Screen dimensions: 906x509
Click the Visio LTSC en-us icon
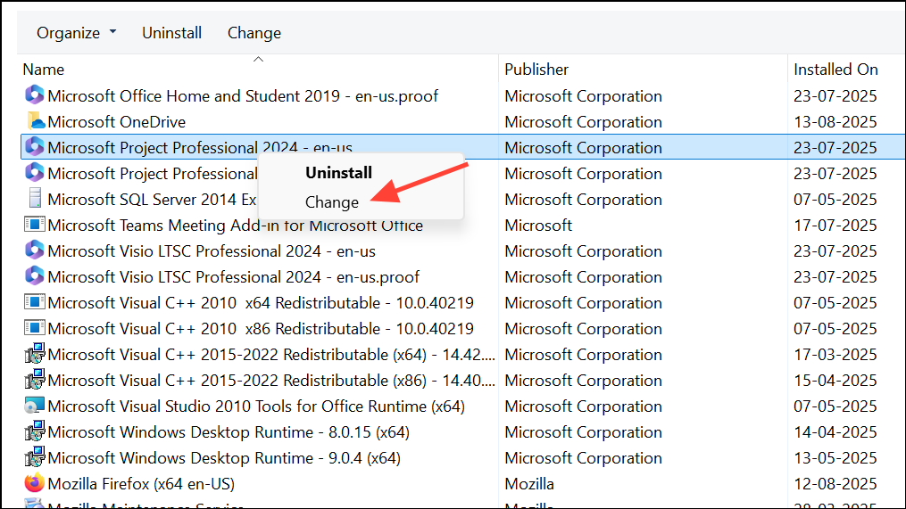click(x=35, y=251)
